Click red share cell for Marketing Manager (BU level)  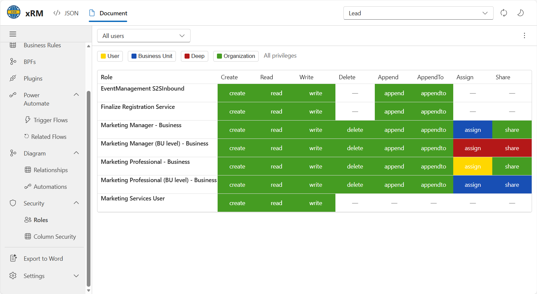[512, 148]
